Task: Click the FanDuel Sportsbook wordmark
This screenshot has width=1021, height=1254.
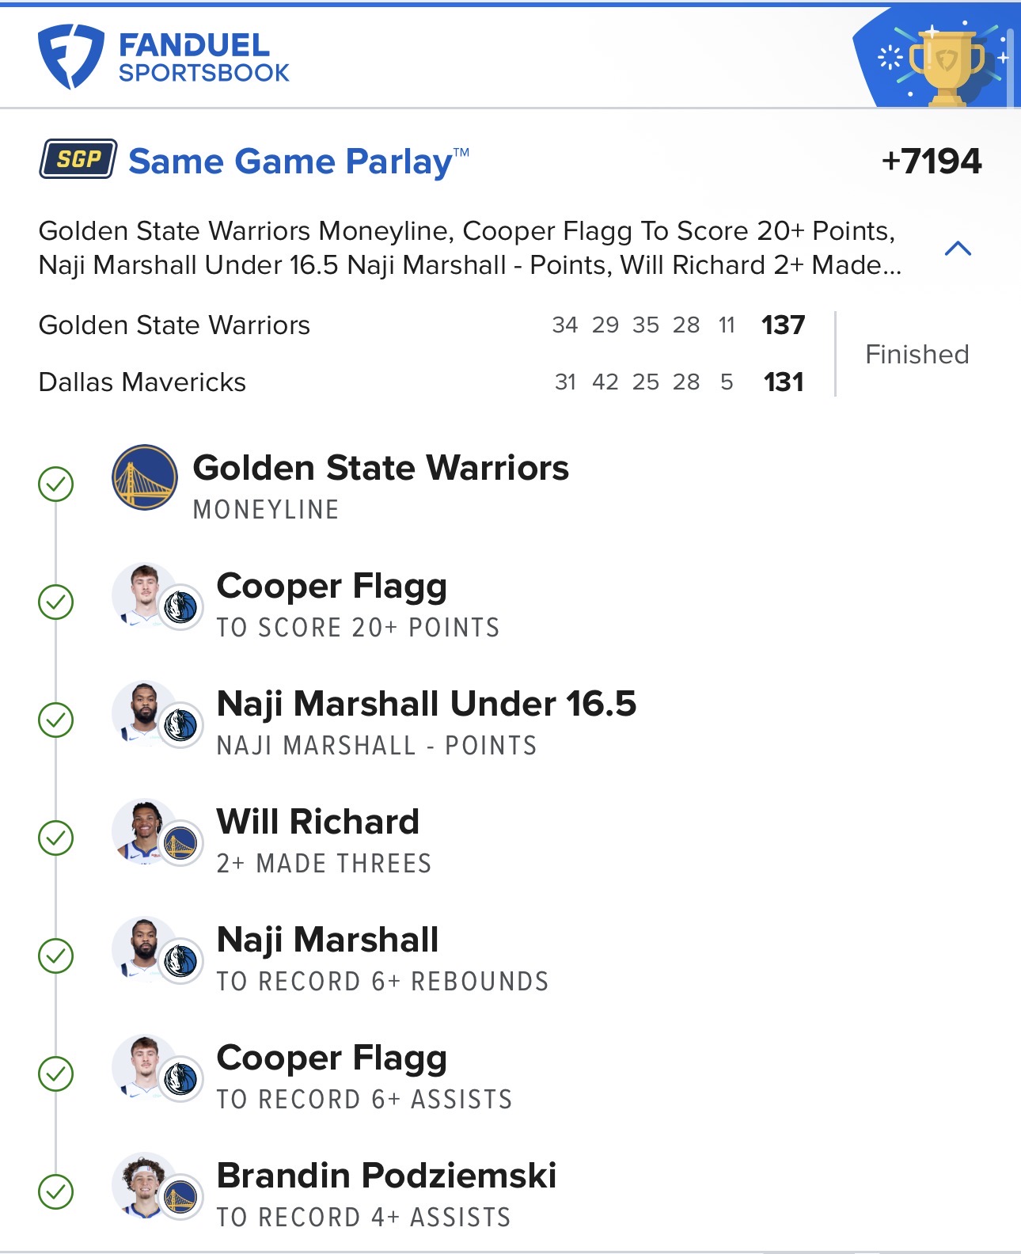Action: tap(203, 58)
